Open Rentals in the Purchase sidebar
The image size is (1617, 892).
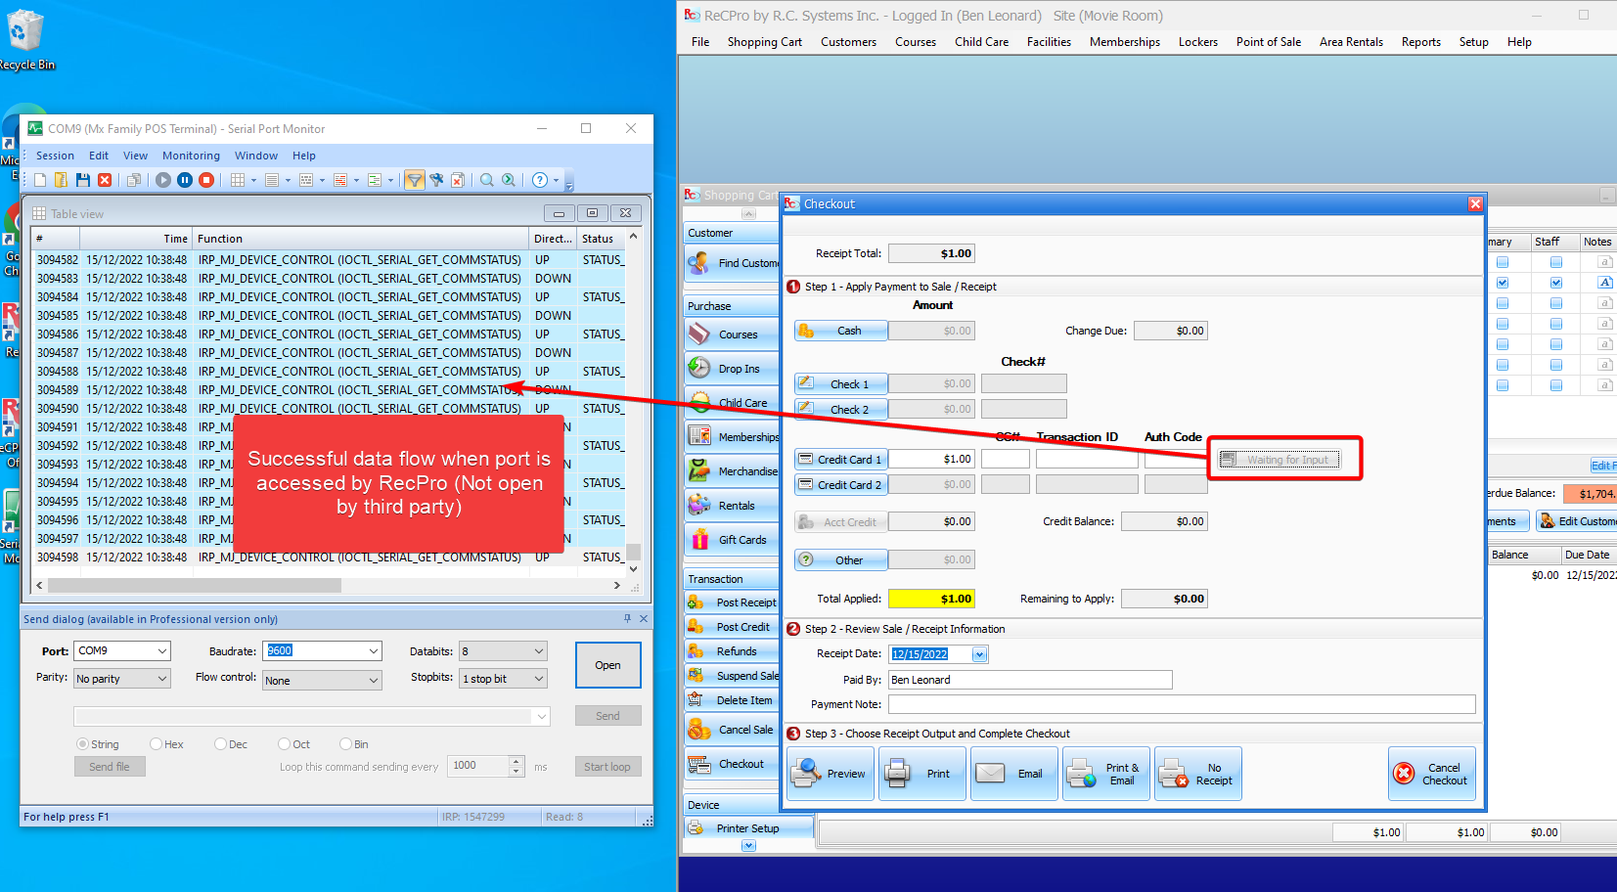(733, 506)
